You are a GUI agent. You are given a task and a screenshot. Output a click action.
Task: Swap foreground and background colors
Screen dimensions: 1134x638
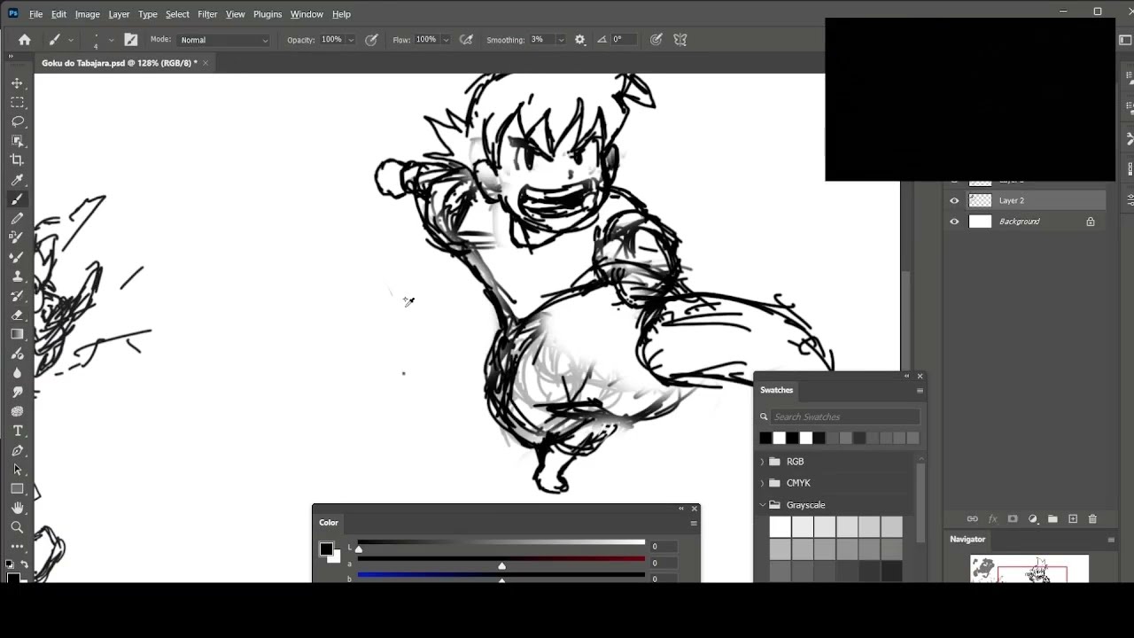(x=24, y=564)
